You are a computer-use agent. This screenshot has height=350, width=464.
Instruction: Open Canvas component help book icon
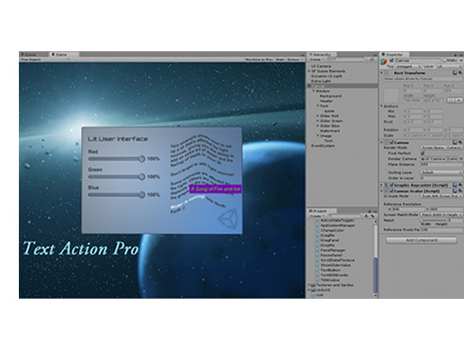coord(455,142)
